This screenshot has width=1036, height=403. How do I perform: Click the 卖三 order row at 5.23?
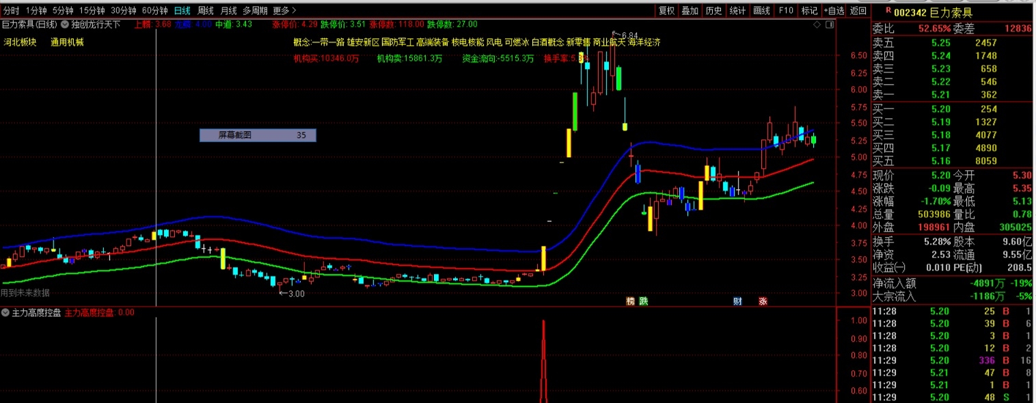click(952, 69)
